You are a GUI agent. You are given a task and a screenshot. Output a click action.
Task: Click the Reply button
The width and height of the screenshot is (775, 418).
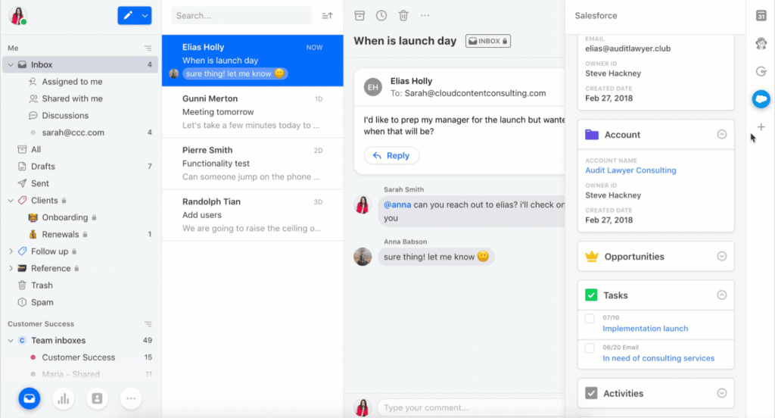coord(391,155)
